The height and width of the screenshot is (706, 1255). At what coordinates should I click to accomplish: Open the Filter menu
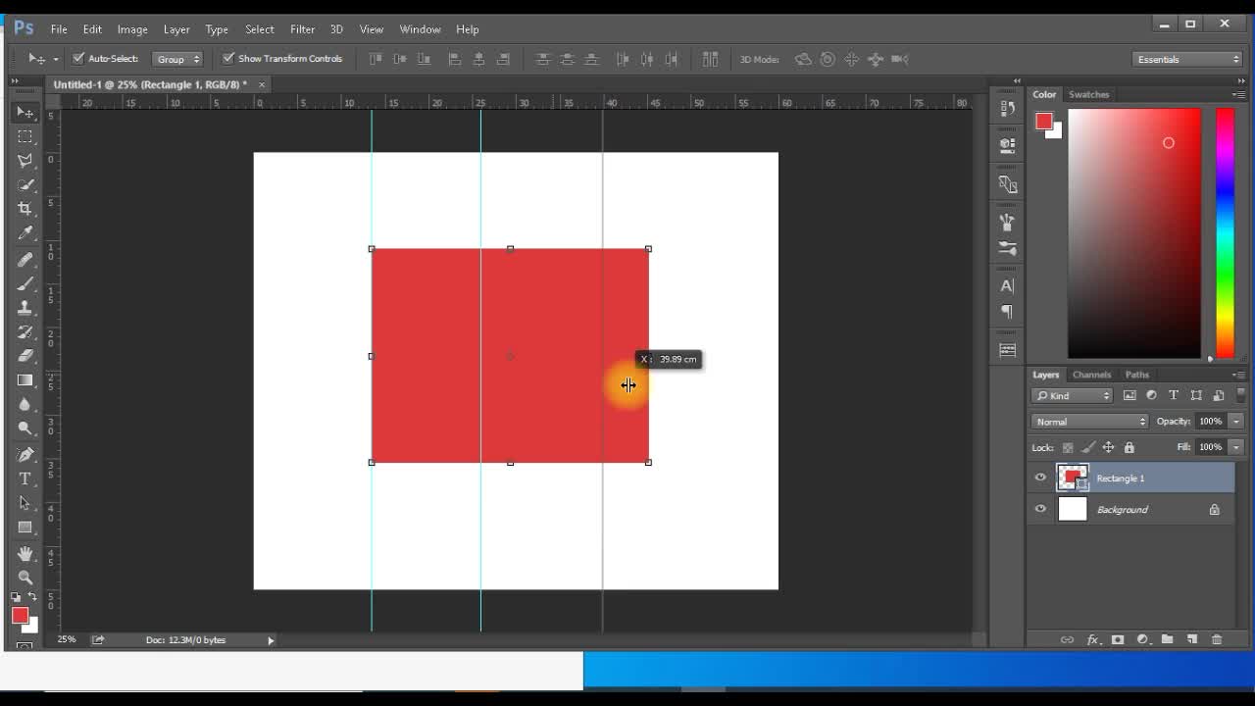(x=302, y=29)
